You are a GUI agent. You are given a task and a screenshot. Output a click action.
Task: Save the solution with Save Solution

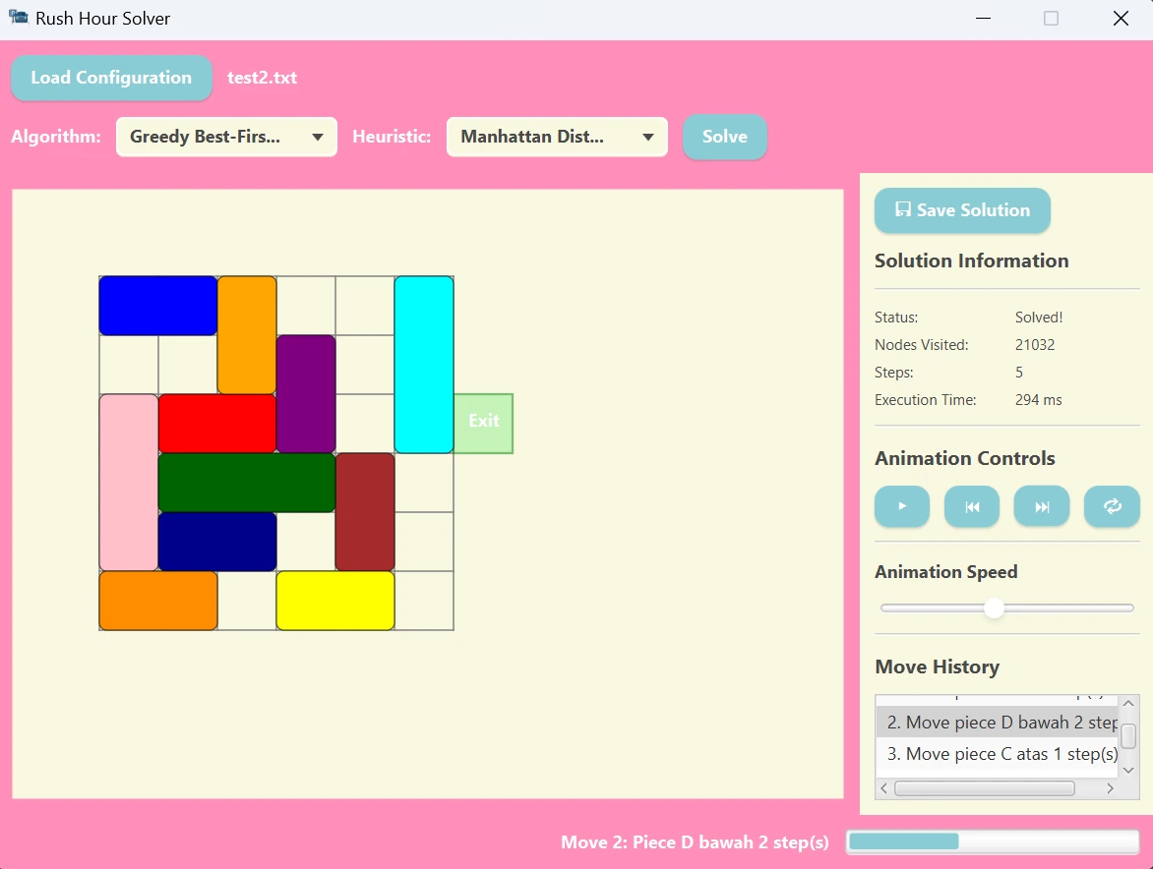[962, 209]
